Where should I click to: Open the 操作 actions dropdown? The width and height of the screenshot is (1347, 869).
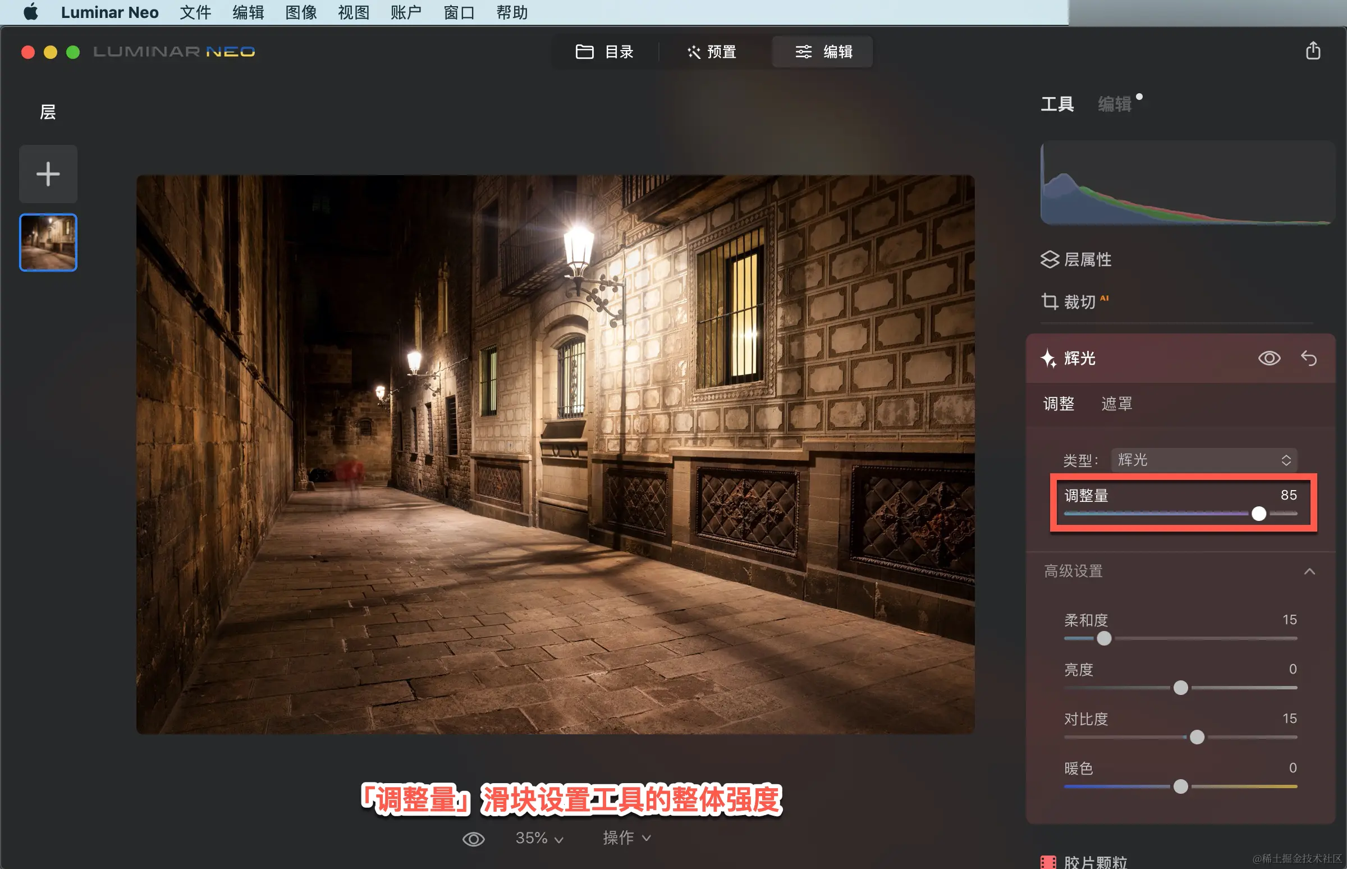626,839
